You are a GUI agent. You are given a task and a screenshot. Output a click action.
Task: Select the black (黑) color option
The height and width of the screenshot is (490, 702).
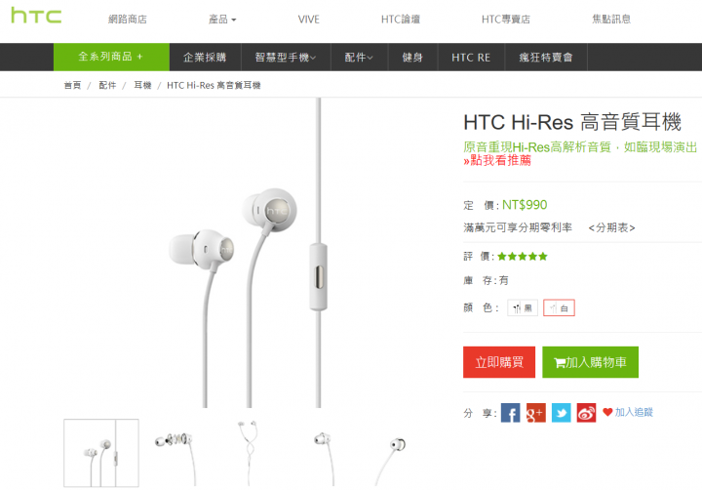(x=523, y=308)
